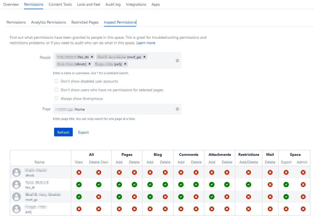The image size is (314, 220).
Task: Click the morf_ga username in table
Action: tap(31, 200)
